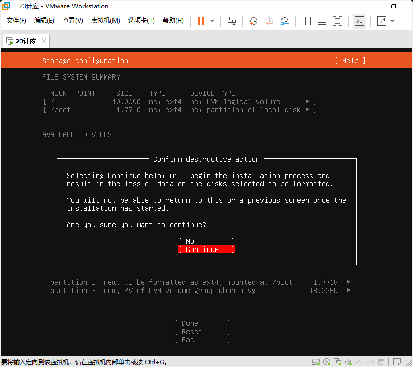Choose No in the confirm dialog

pos(206,241)
